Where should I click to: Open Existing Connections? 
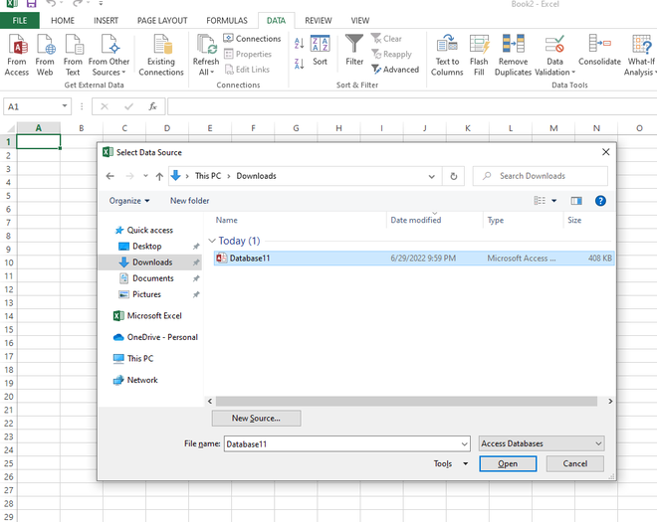161,56
